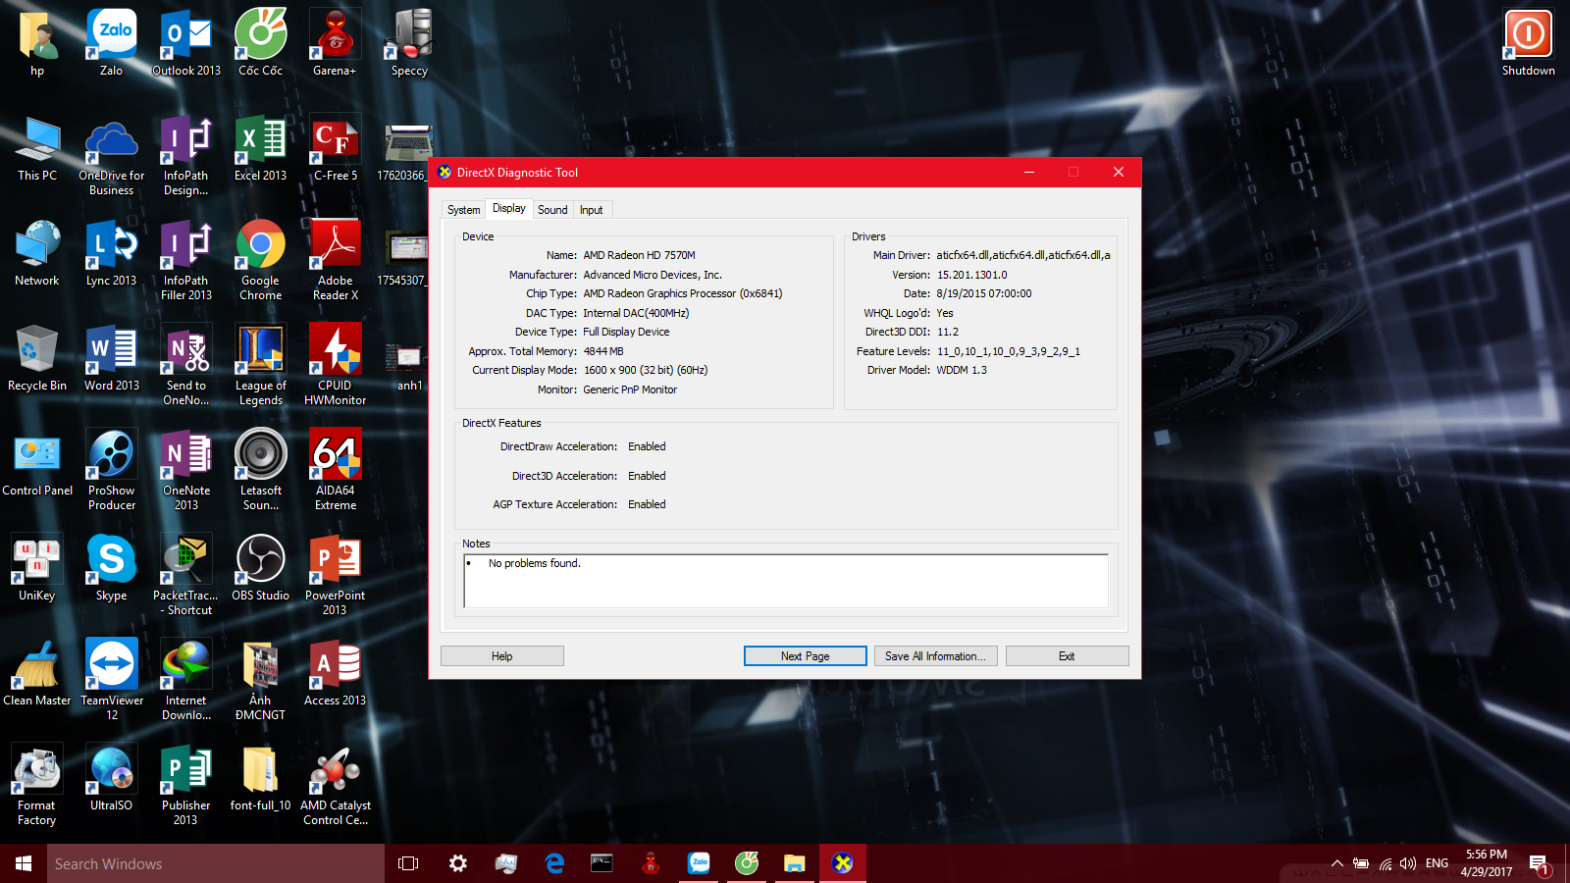The width and height of the screenshot is (1570, 883).
Task: Open OneNote 2013 shortcut
Action: [x=186, y=470]
